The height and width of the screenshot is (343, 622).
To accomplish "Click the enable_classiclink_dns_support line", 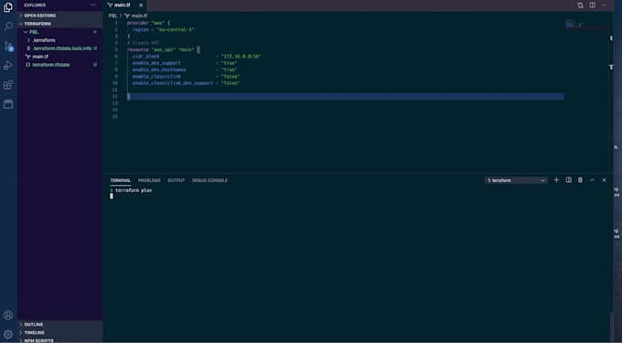I will pos(186,83).
